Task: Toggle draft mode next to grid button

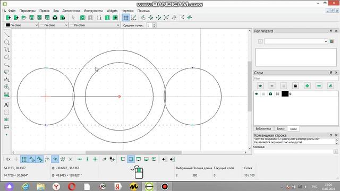Action: point(134,18)
